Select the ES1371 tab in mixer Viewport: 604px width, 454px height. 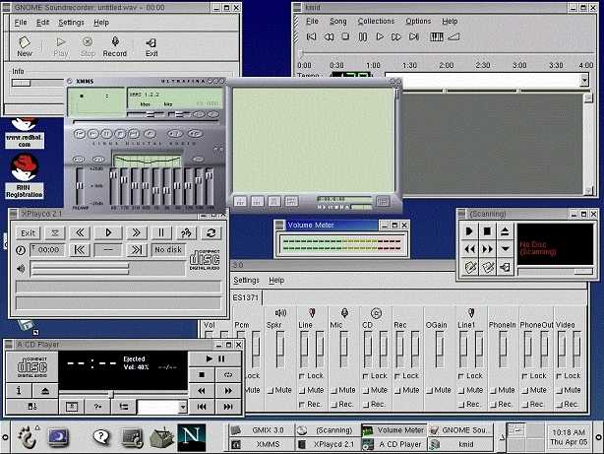click(x=247, y=296)
